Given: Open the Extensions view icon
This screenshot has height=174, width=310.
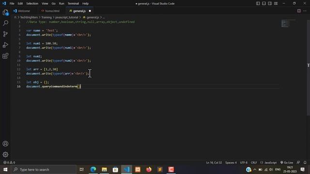Looking at the screenshot, I should (5, 56).
